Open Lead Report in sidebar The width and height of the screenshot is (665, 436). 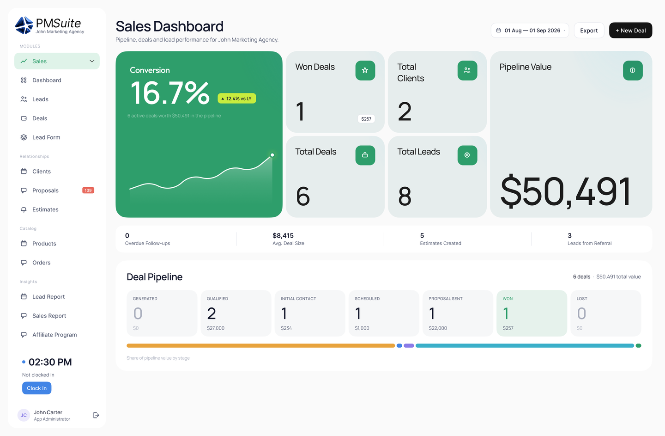click(x=57, y=297)
